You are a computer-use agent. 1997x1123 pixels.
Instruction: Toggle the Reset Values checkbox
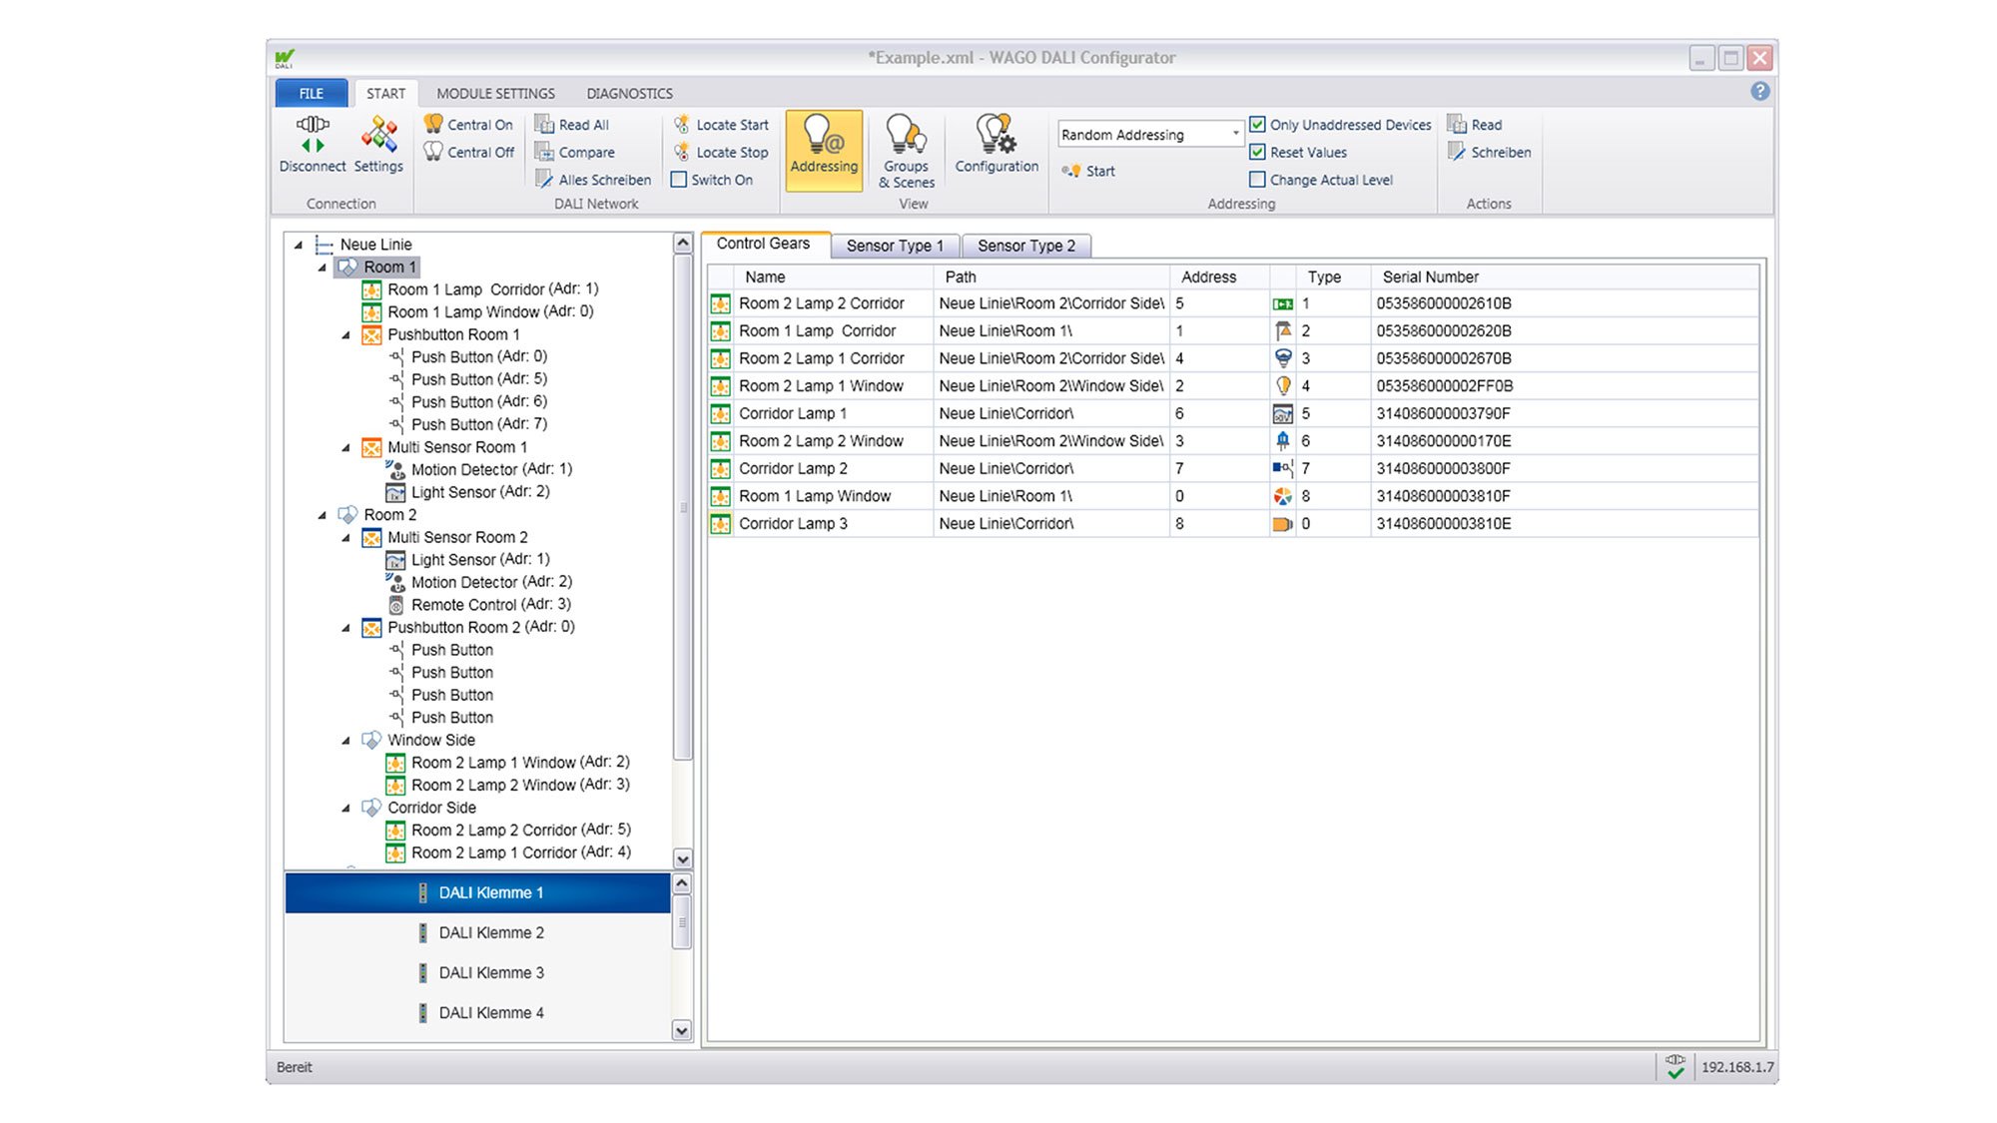coord(1258,153)
